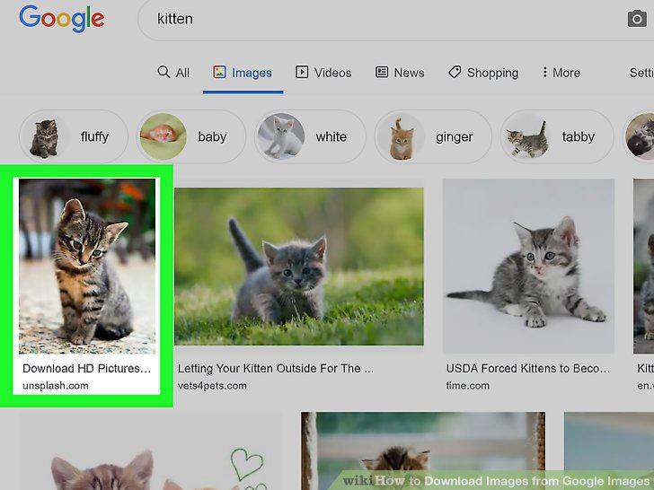Click the Videos tab play icon
This screenshot has width=654, height=490.
click(302, 72)
